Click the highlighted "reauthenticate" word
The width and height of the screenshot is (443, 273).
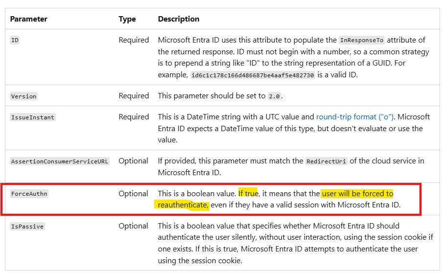[183, 205]
